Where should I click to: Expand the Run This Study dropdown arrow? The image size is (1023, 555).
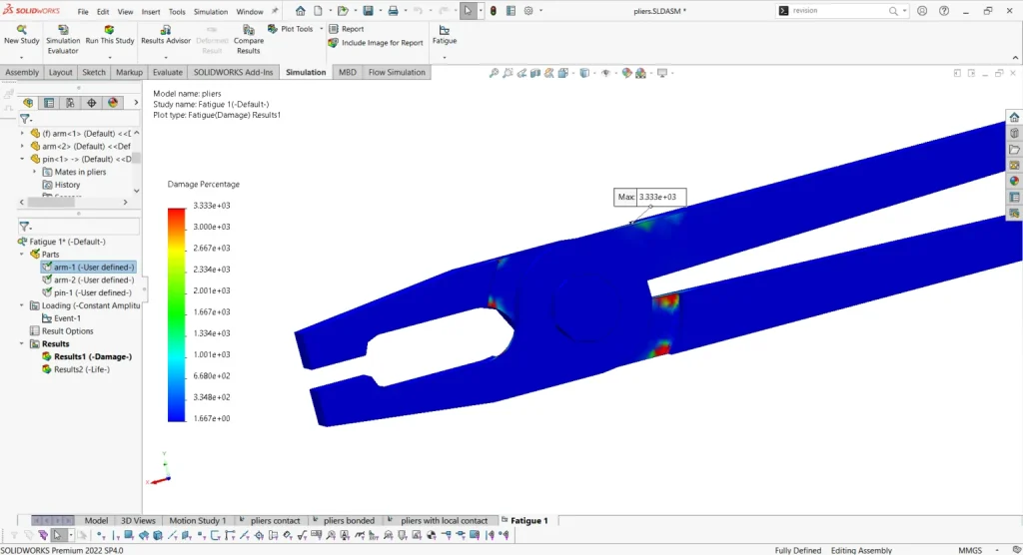tap(110, 57)
